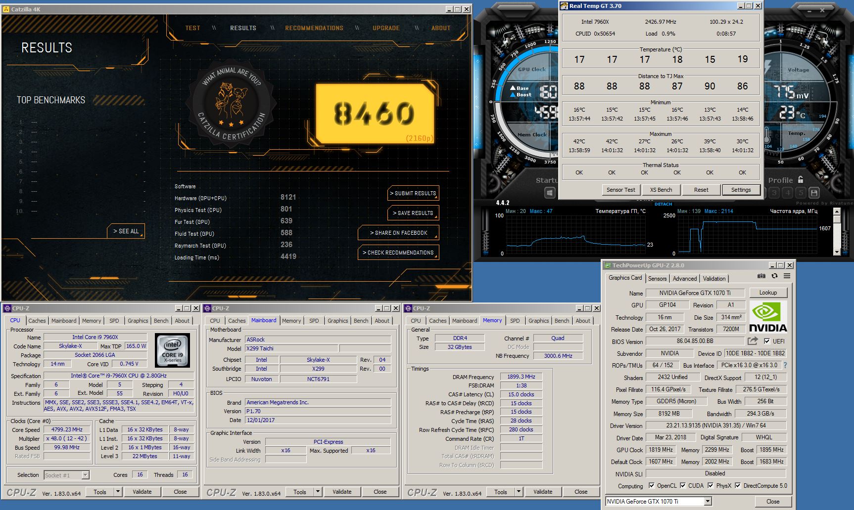Click the Lookup button in GPU-Z
This screenshot has width=854, height=510.
tap(768, 293)
